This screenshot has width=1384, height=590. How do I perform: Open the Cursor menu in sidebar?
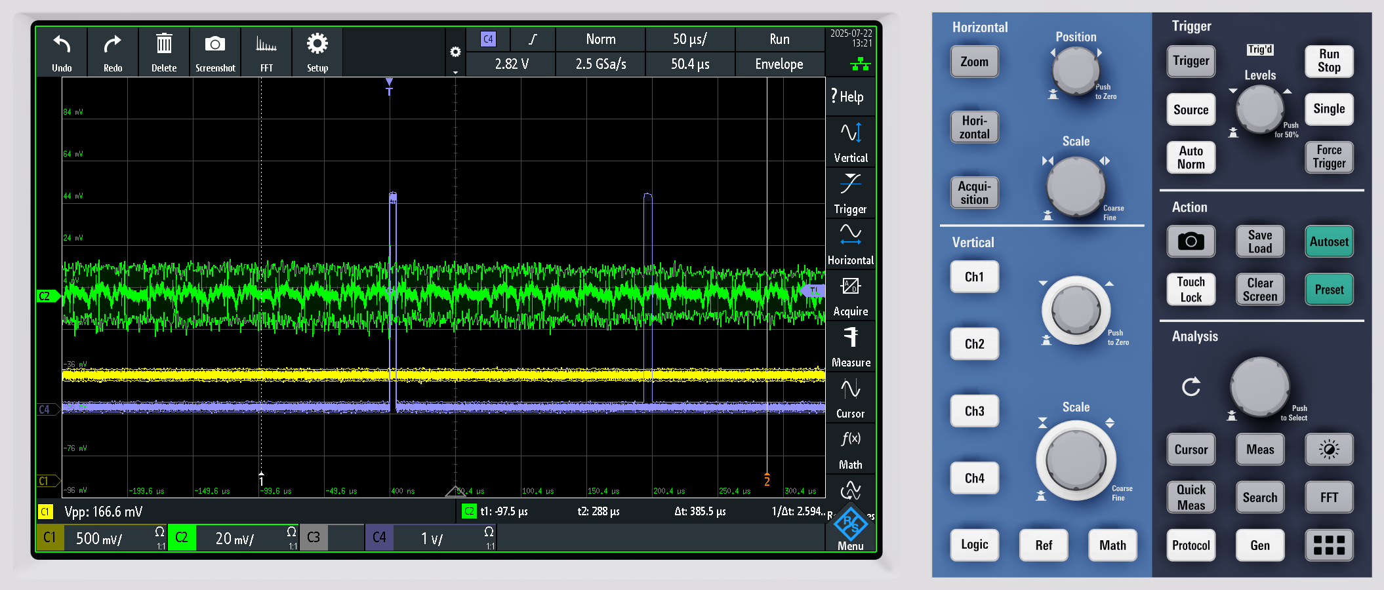coord(850,398)
